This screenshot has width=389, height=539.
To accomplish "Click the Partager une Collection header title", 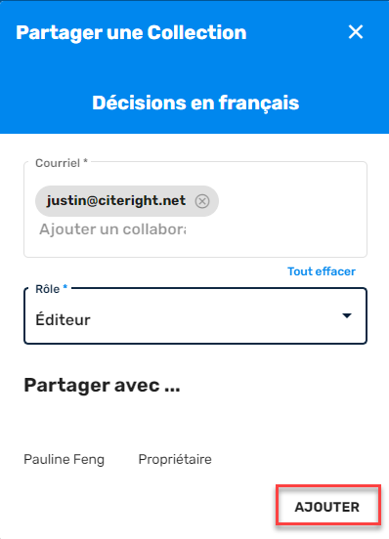I will coord(131,33).
